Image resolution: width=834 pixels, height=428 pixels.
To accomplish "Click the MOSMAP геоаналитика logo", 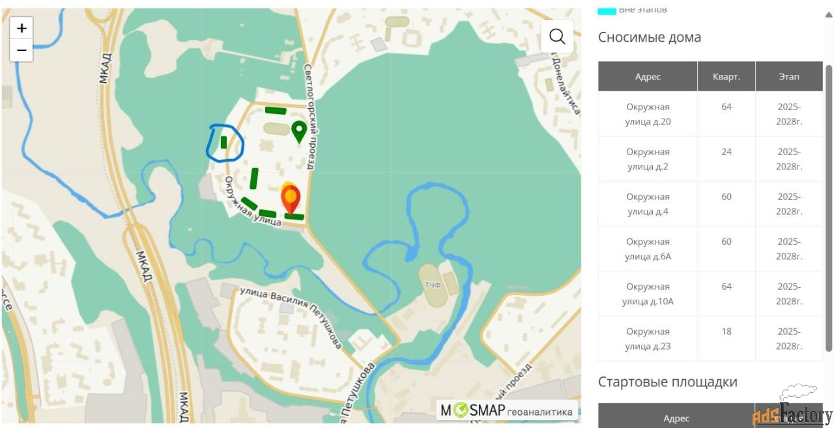I will click(507, 410).
